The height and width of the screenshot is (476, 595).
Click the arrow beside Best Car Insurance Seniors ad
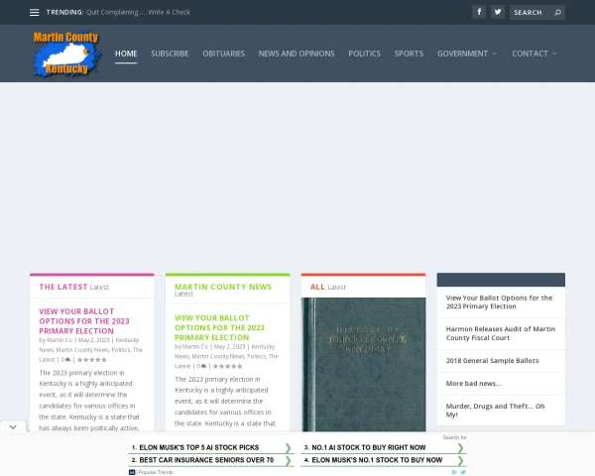tap(288, 461)
